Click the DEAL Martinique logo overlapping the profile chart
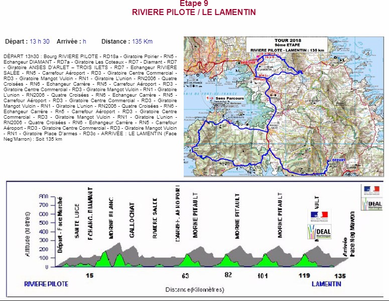Image resolution: width=389 pixels, height=301 pixels. pos(319,232)
